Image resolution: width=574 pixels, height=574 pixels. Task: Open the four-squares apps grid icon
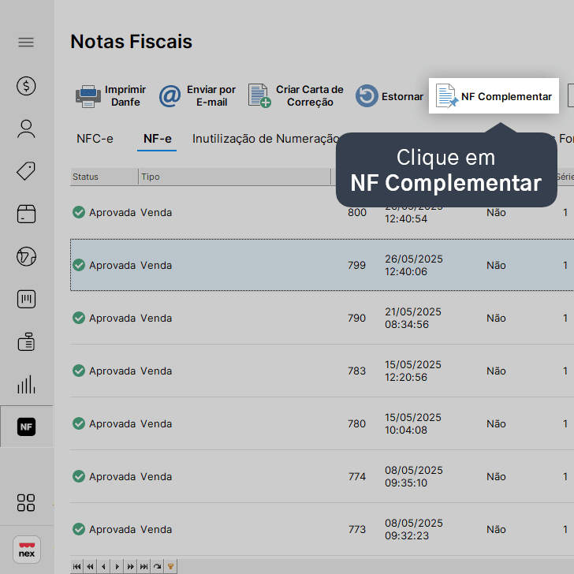coord(26,502)
